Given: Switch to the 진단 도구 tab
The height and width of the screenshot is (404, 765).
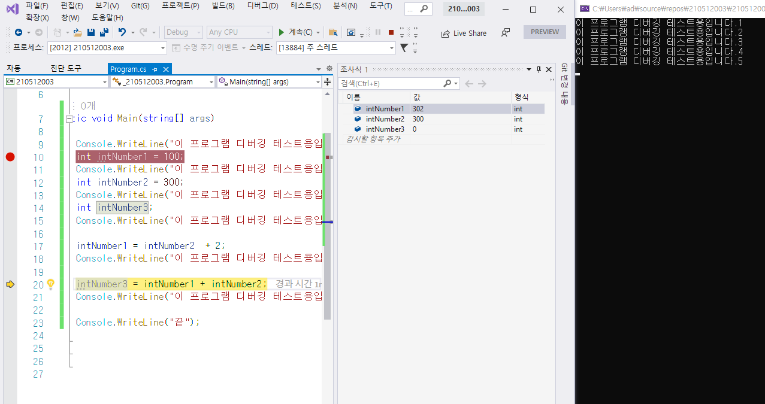Looking at the screenshot, I should pos(66,69).
